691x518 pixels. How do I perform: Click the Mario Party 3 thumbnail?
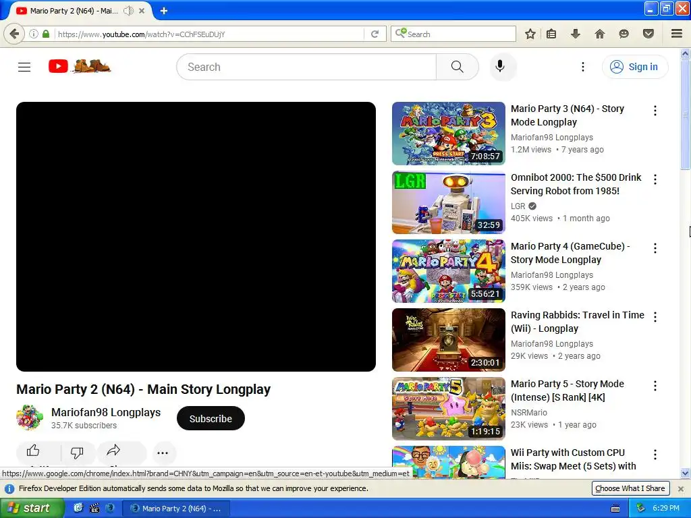tap(449, 134)
